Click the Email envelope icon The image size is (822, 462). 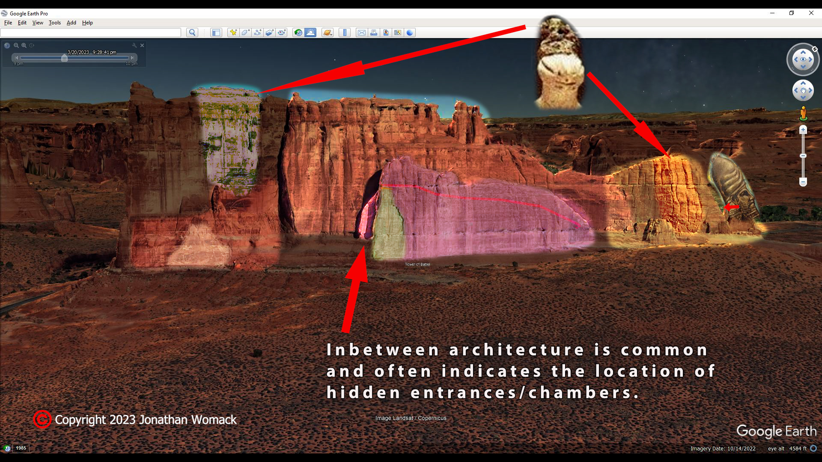(362, 33)
